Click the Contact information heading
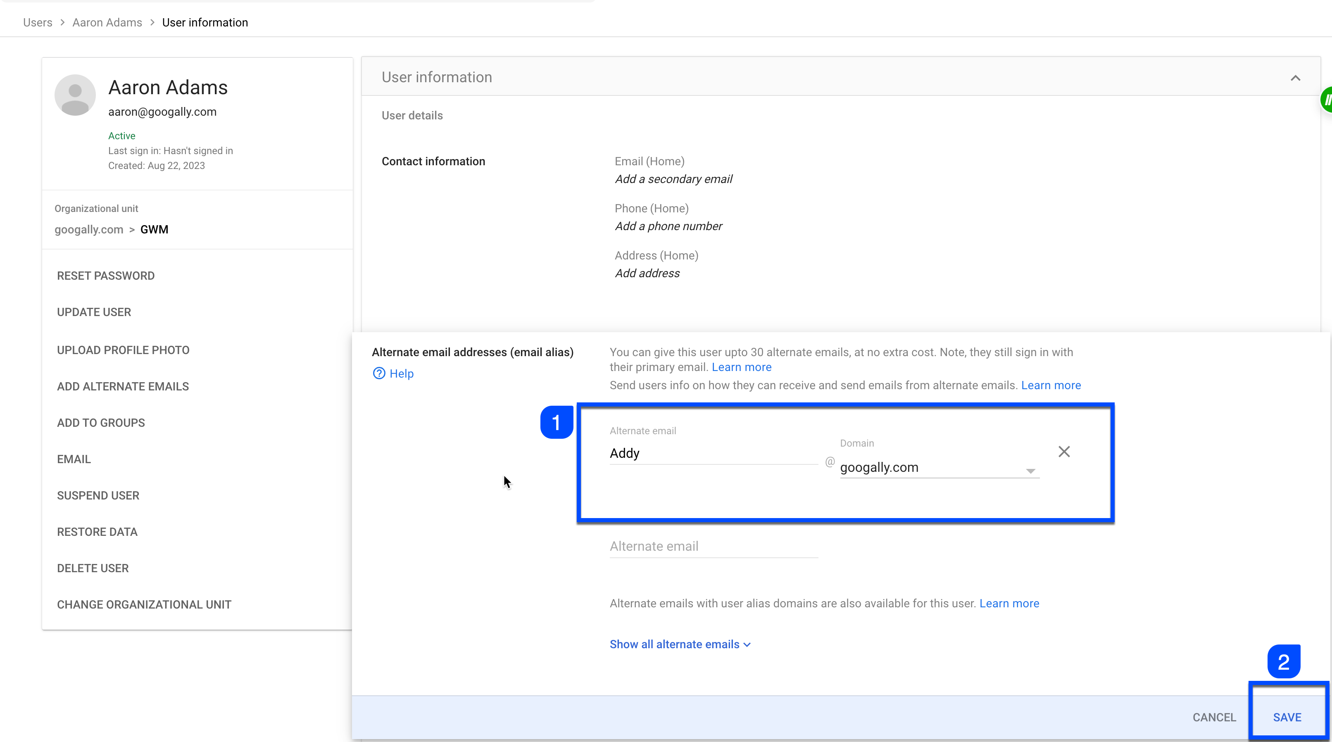 433,161
